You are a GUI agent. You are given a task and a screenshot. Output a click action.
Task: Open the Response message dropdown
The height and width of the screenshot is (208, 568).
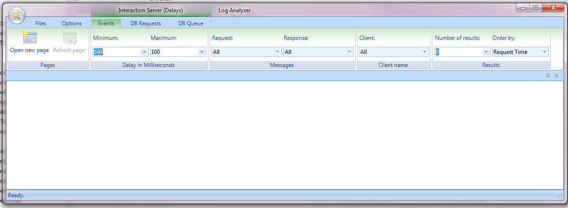[x=349, y=52]
